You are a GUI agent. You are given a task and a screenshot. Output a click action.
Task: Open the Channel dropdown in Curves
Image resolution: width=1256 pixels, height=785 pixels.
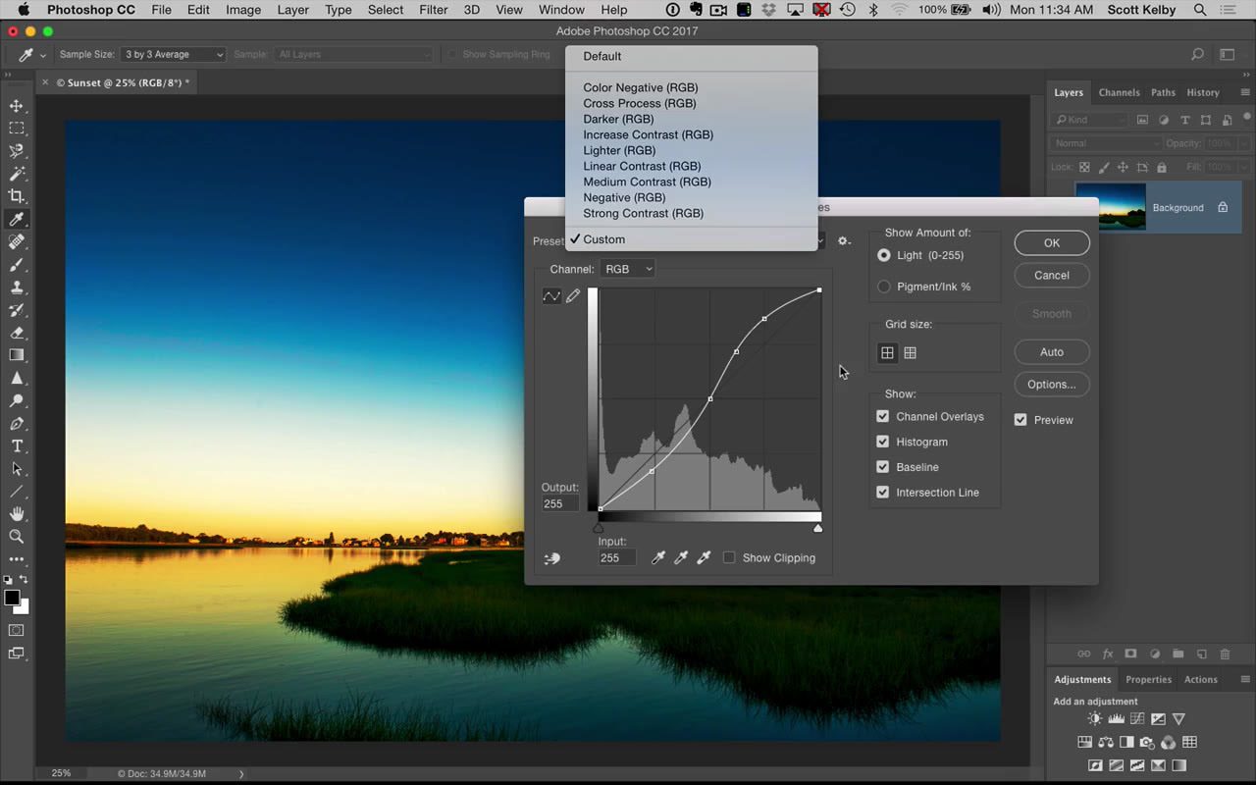628,268
